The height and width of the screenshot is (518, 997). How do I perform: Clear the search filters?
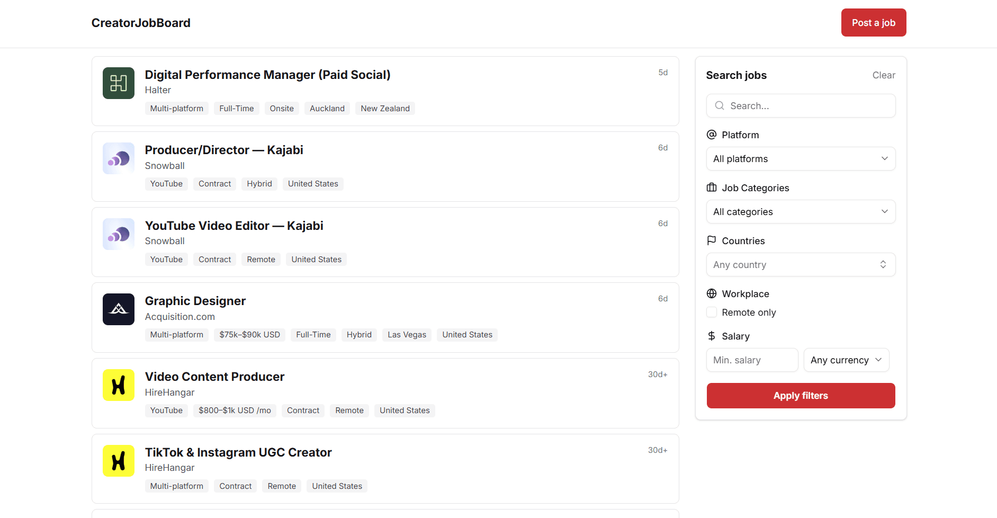click(x=884, y=75)
